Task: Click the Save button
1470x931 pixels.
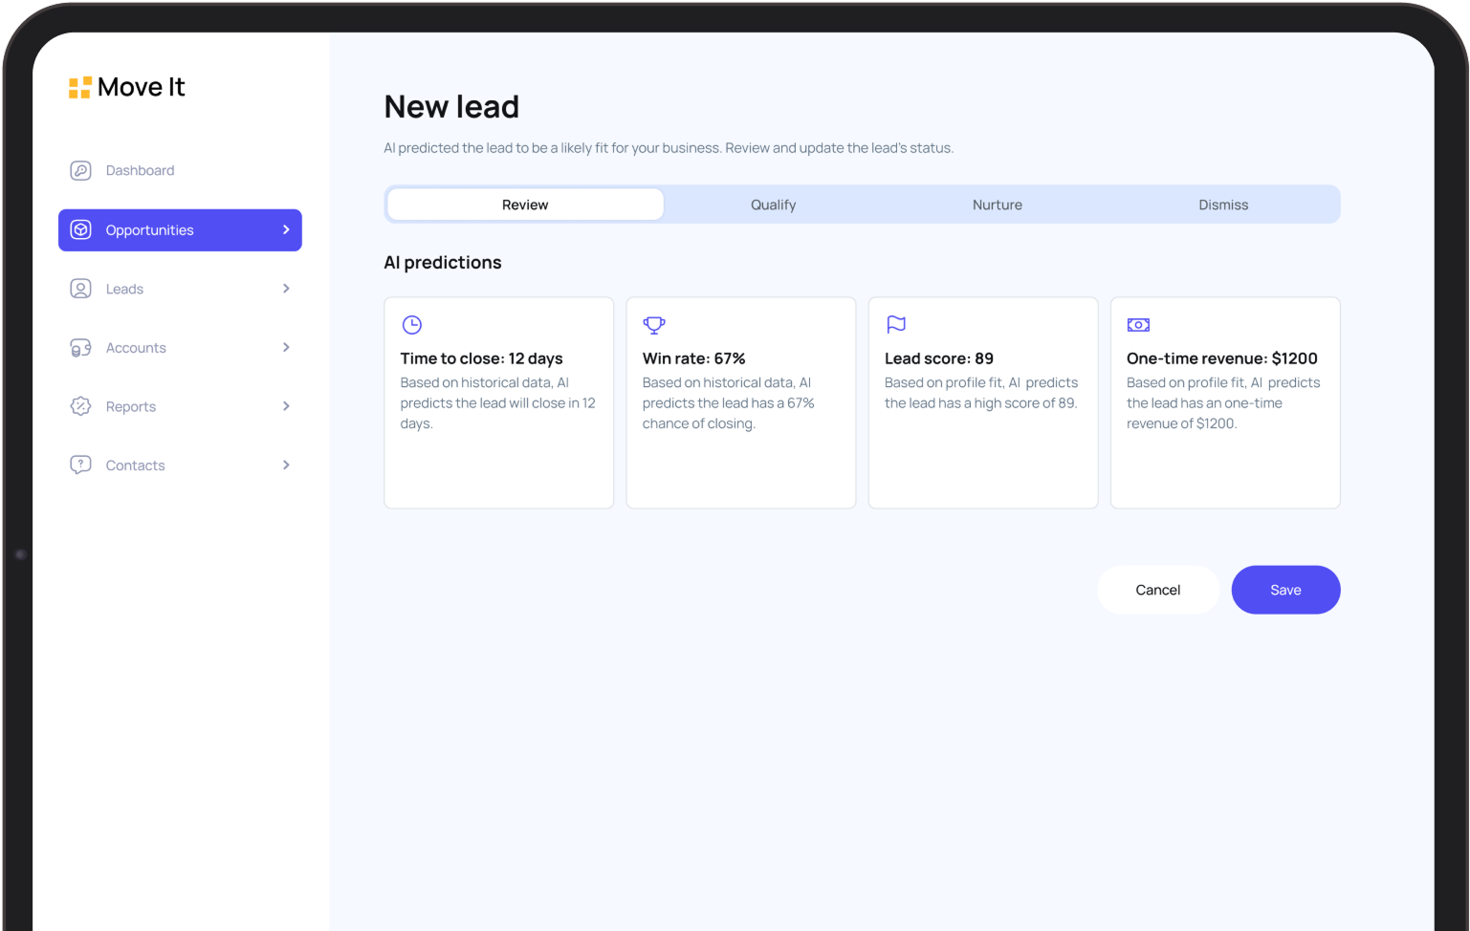Action: [x=1285, y=590]
